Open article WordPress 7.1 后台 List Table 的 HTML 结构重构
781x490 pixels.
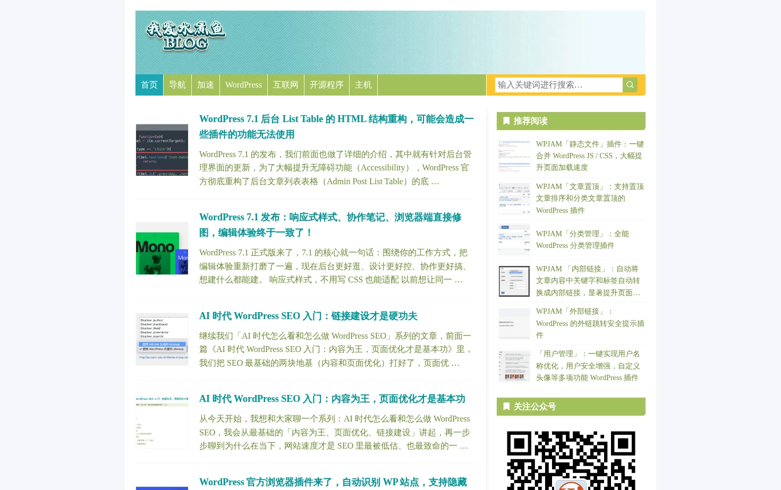click(x=336, y=127)
